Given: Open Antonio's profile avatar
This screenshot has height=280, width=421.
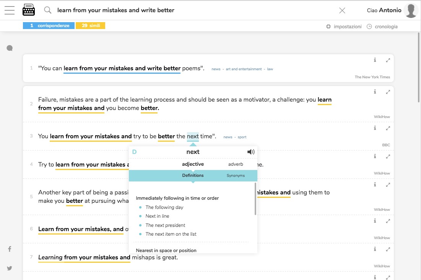Looking at the screenshot, I should point(411,11).
